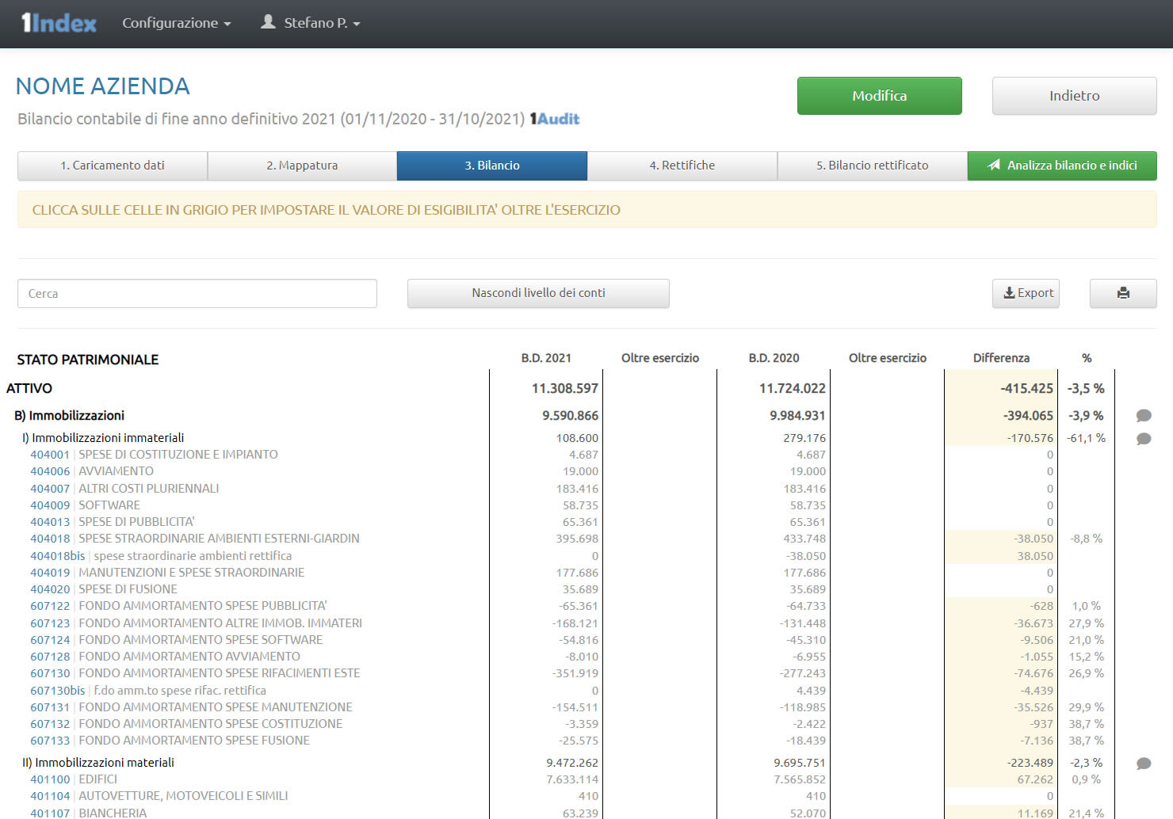Open account 607122 link

click(50, 606)
